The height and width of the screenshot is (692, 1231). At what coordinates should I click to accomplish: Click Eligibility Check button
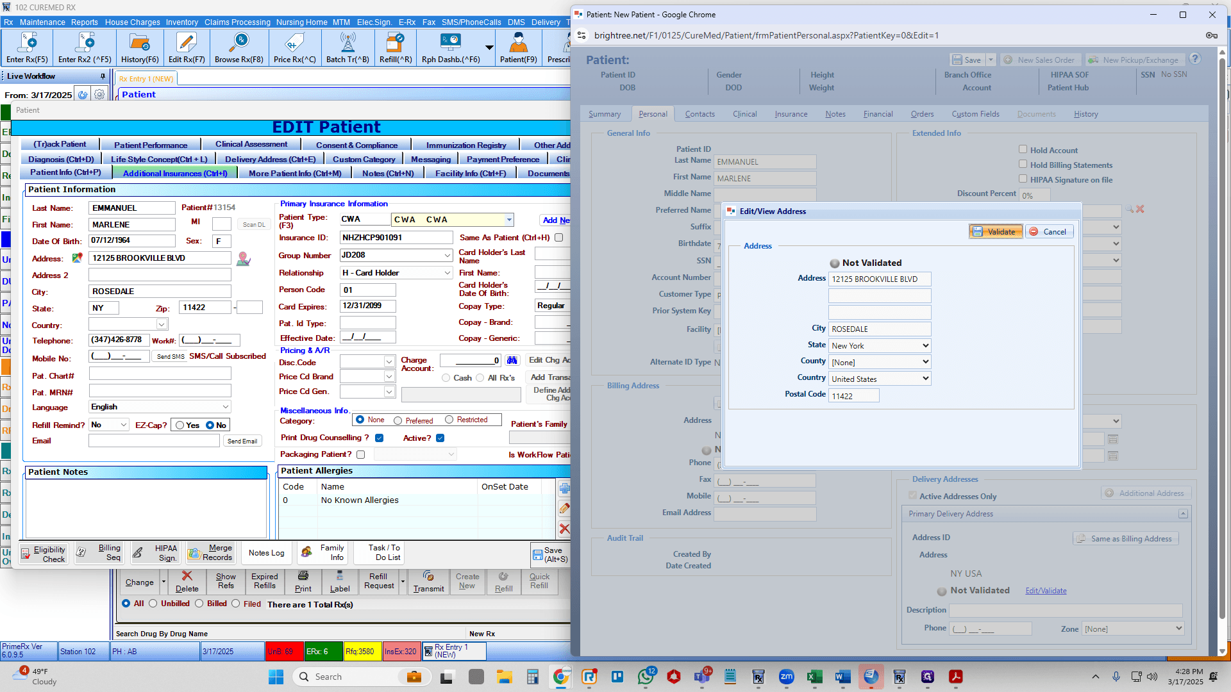pyautogui.click(x=43, y=554)
